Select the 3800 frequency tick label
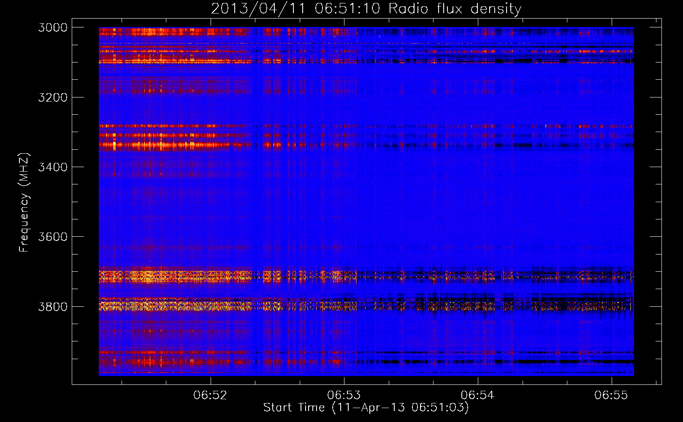This screenshot has width=683, height=422. (x=53, y=306)
